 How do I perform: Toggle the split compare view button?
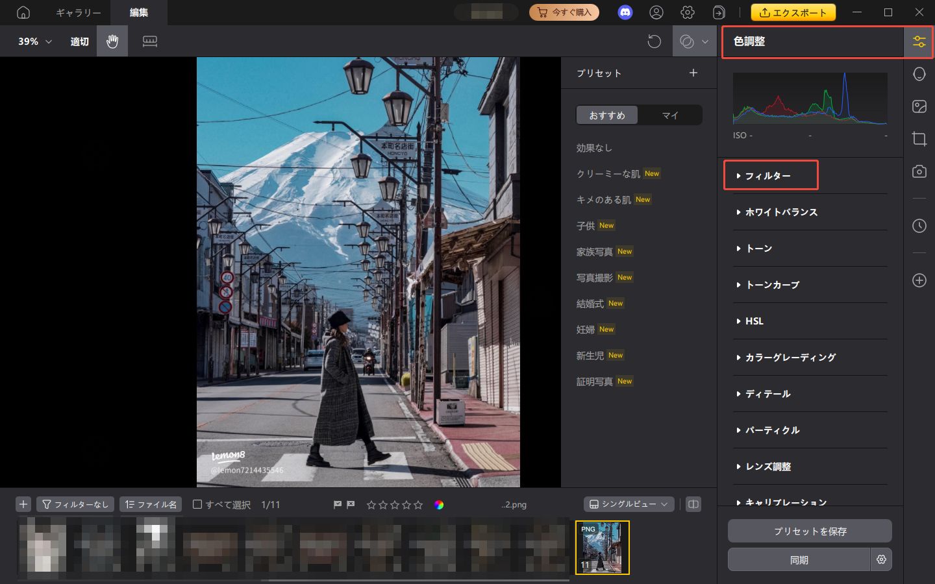(693, 504)
